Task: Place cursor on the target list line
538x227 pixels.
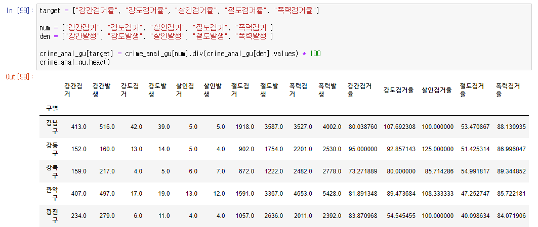Action: [x=179, y=11]
